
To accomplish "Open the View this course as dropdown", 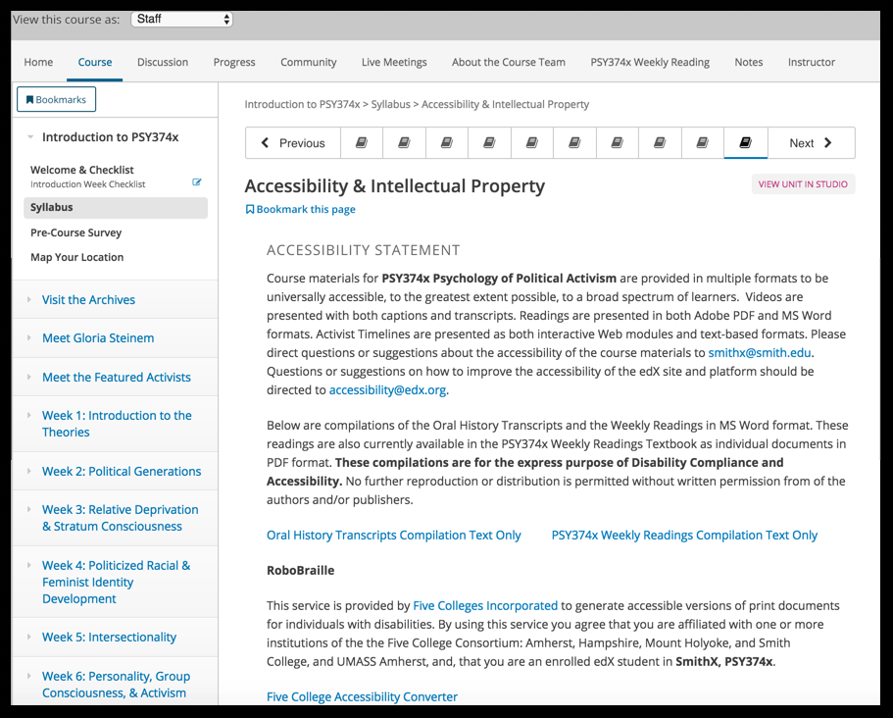I will [181, 19].
